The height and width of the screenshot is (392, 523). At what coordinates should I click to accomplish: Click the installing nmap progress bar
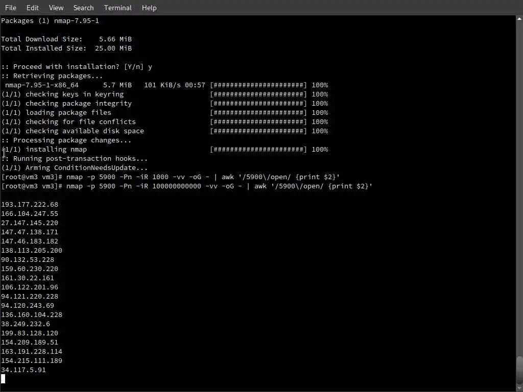[258, 150]
